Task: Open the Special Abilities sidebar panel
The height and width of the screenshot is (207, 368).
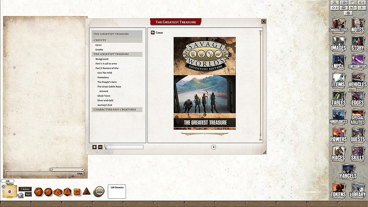Action: [358, 116]
